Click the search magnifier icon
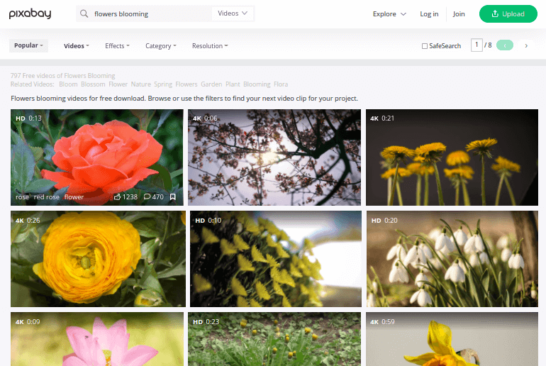This screenshot has height=366, width=546. coord(84,13)
